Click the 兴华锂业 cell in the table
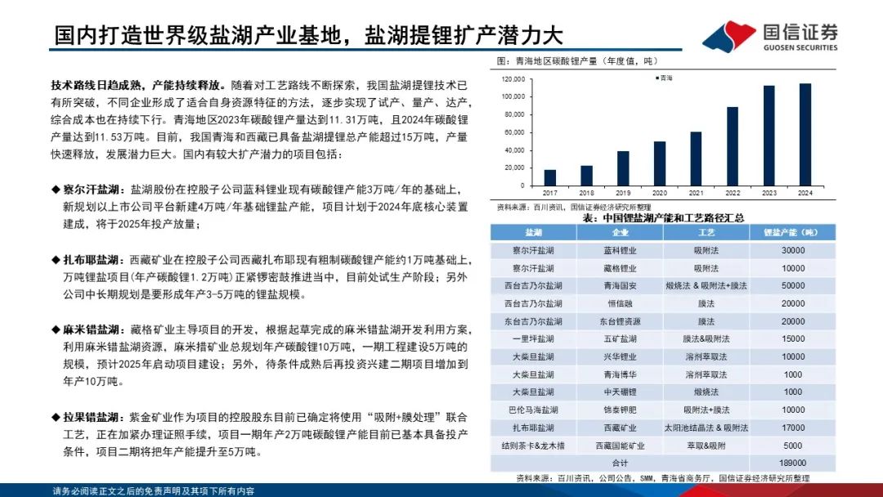Image resolution: width=883 pixels, height=497 pixels. (620, 357)
